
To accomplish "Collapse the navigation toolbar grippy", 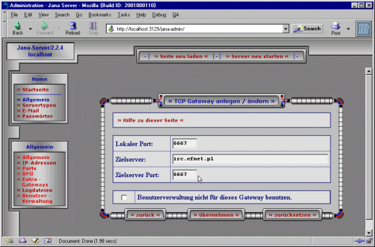I will [5, 28].
